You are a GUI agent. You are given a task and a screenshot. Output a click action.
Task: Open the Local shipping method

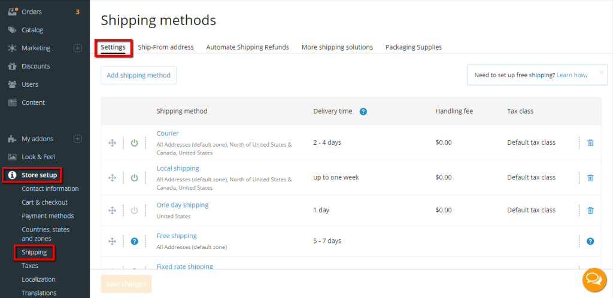point(178,168)
